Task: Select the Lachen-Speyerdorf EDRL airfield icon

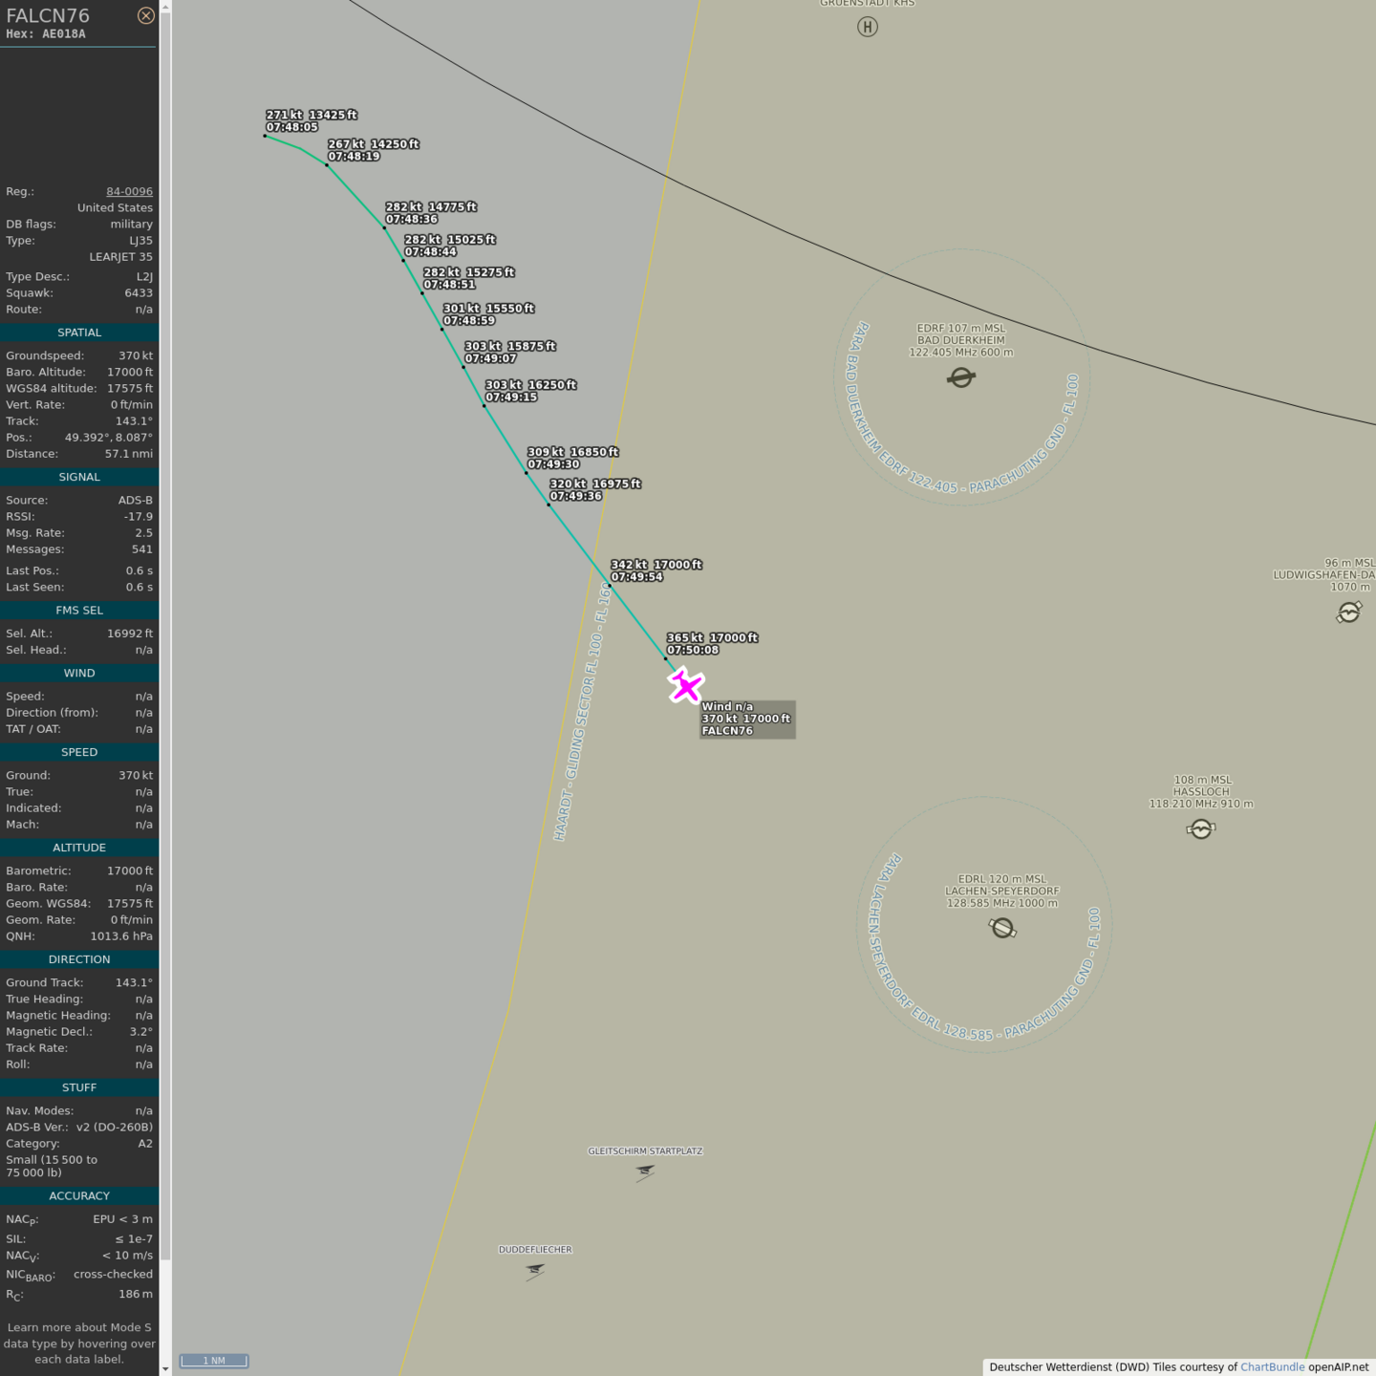Action: tap(1002, 928)
